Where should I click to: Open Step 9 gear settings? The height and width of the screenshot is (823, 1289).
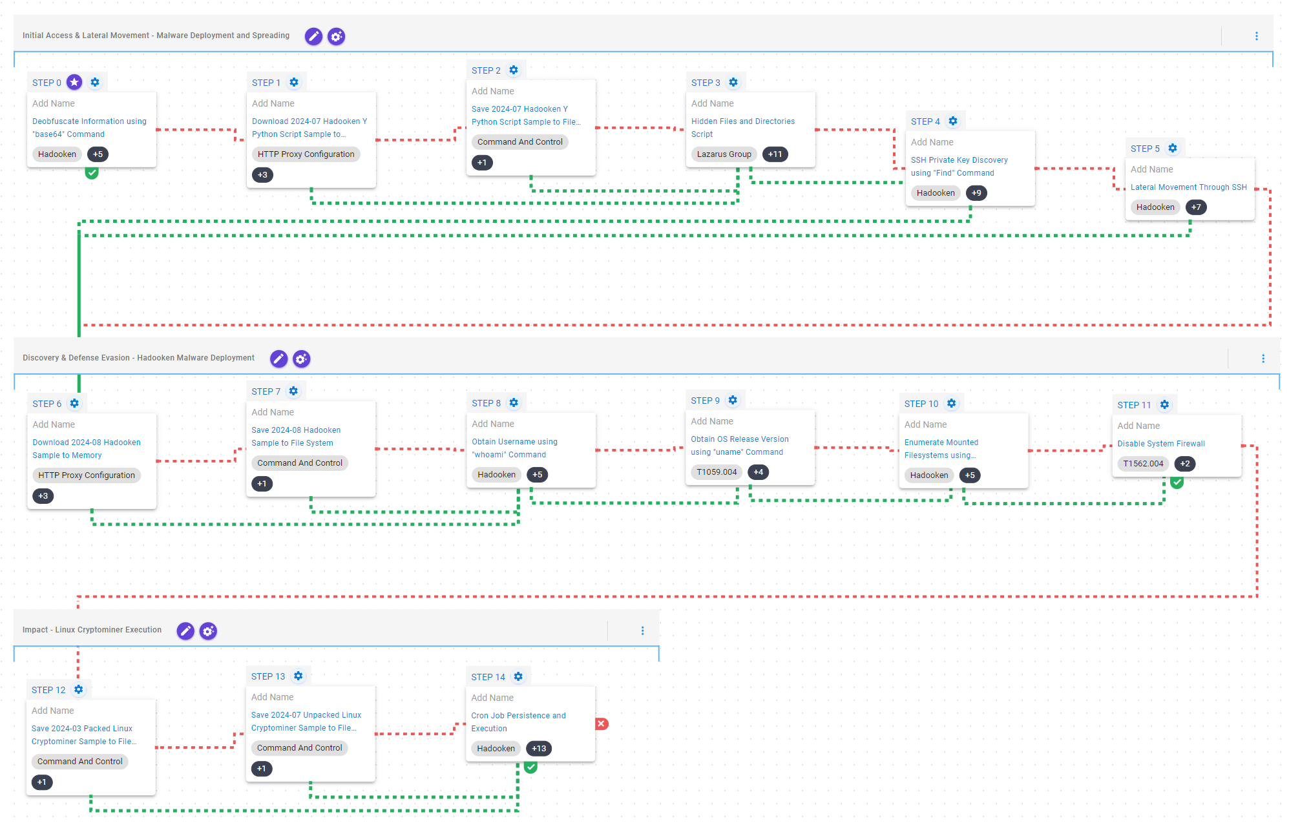pos(733,400)
